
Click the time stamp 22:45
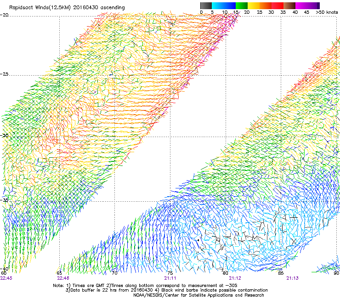(x=6, y=278)
